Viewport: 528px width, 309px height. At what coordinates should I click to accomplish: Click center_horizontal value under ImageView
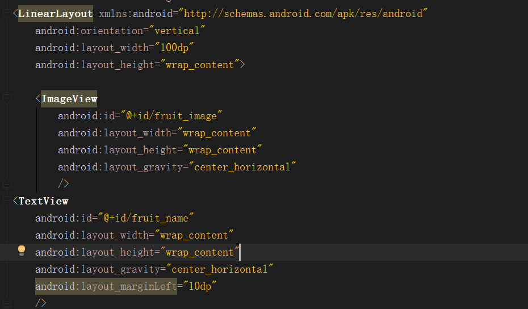point(242,167)
